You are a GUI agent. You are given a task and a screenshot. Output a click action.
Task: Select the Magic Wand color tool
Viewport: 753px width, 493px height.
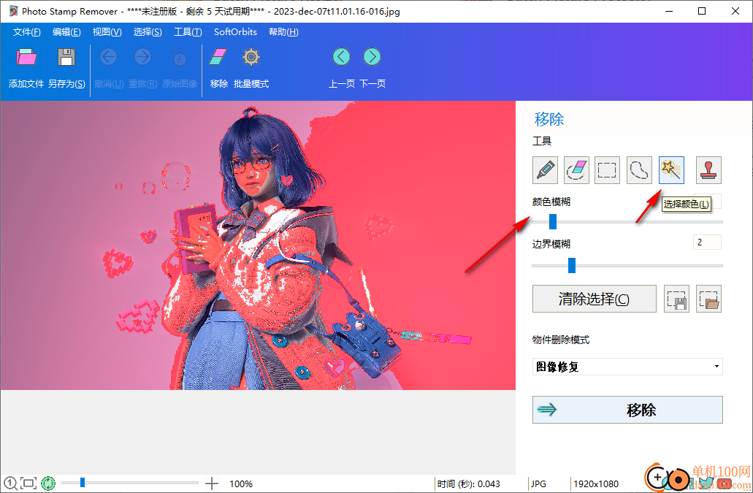671,170
